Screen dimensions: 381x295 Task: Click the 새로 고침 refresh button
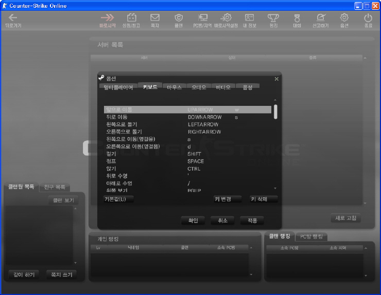345,218
